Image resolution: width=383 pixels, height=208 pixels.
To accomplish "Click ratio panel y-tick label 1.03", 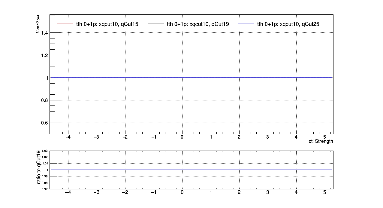I will 45,151.
